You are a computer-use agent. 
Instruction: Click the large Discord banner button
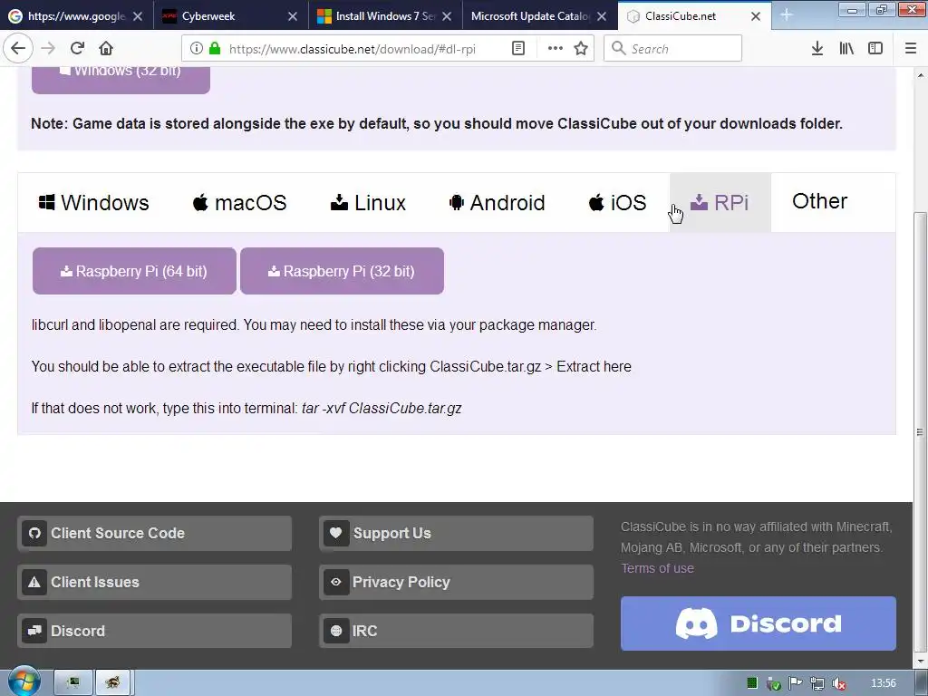(x=759, y=623)
